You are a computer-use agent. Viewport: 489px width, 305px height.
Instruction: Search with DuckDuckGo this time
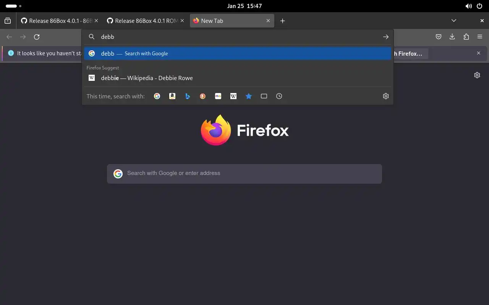click(x=203, y=96)
